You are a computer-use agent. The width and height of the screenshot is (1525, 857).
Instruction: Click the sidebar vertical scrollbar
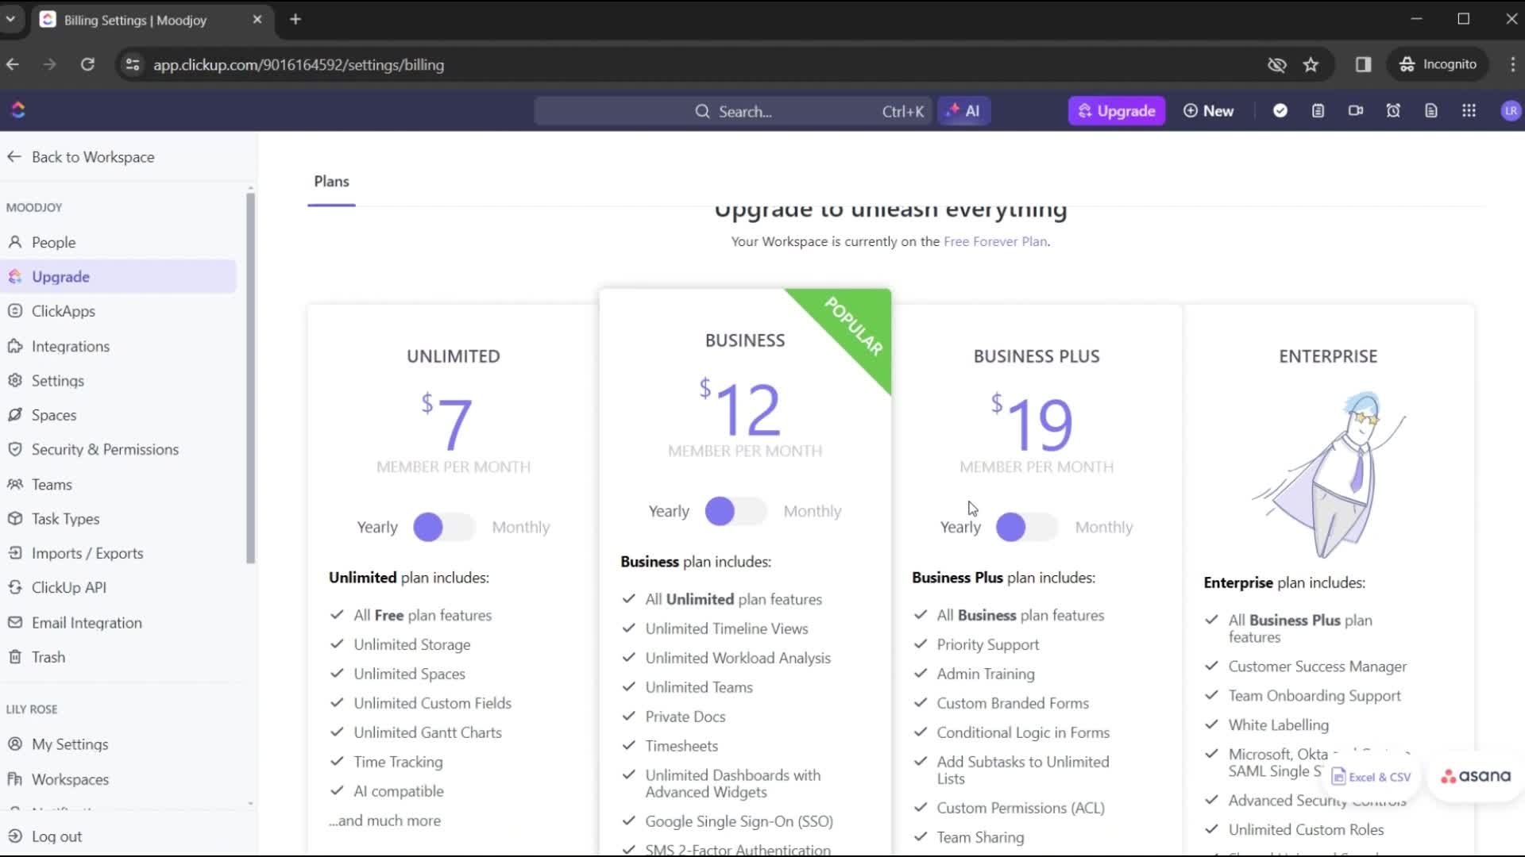point(250,377)
